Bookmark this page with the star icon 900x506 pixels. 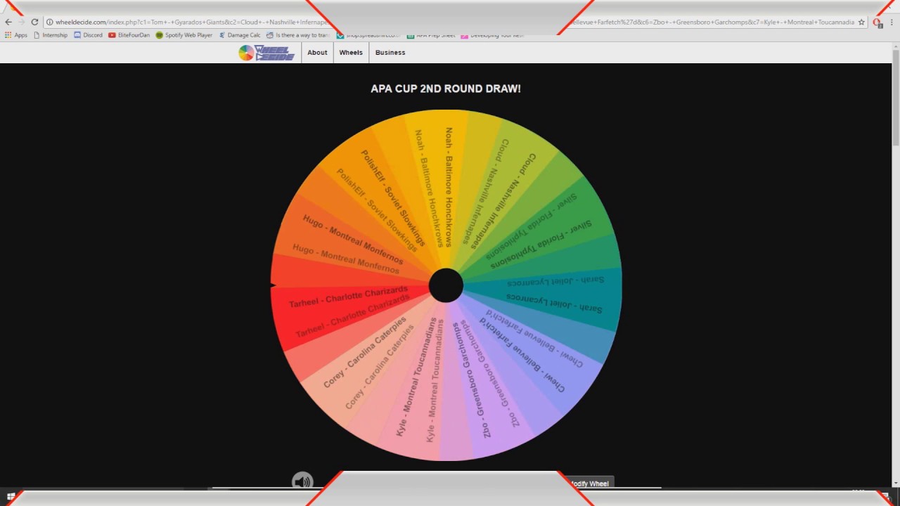[x=861, y=22]
